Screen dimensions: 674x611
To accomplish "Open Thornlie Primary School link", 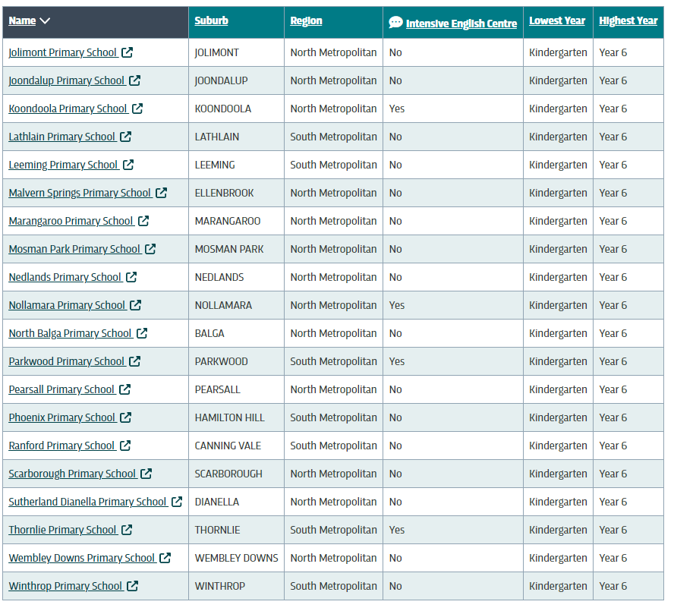I will click(x=63, y=530).
